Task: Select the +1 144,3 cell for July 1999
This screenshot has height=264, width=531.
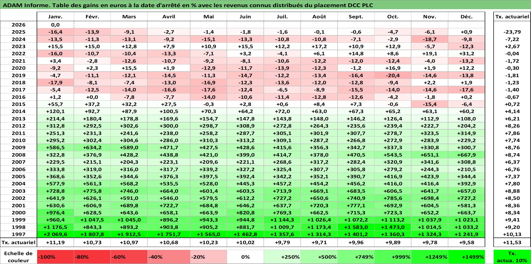Action: pyautogui.click(x=282, y=220)
